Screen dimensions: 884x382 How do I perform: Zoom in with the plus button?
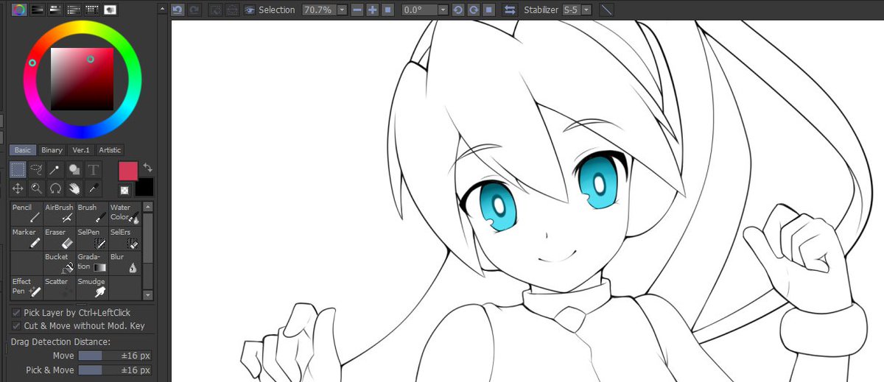(x=372, y=10)
